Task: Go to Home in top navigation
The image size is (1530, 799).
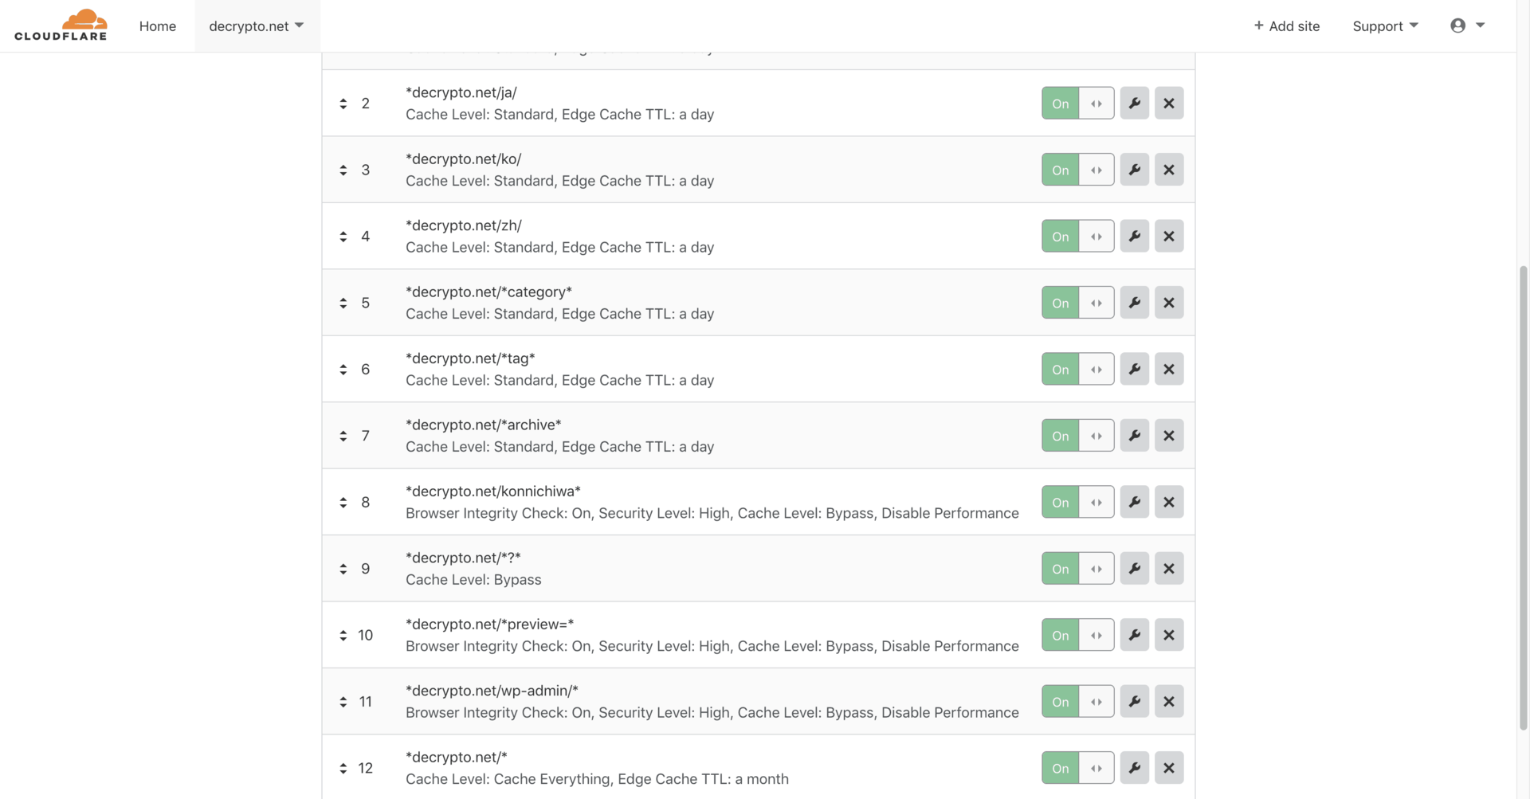Action: click(158, 26)
